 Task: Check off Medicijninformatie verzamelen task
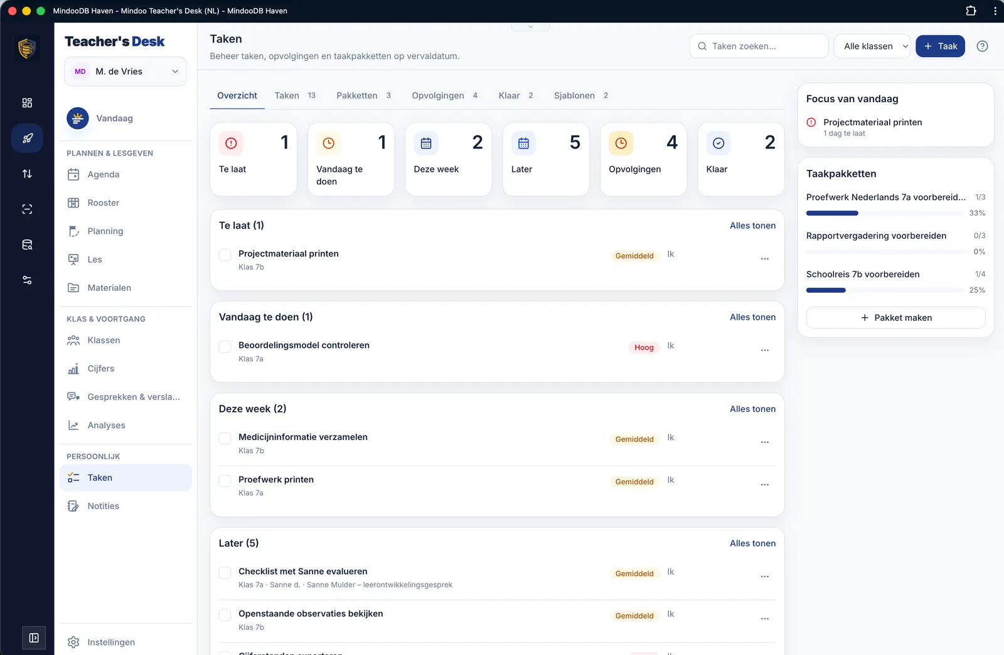click(225, 439)
